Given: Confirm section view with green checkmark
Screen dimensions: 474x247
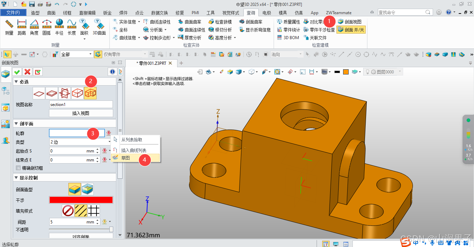Looking at the screenshot, I should [x=17, y=72].
